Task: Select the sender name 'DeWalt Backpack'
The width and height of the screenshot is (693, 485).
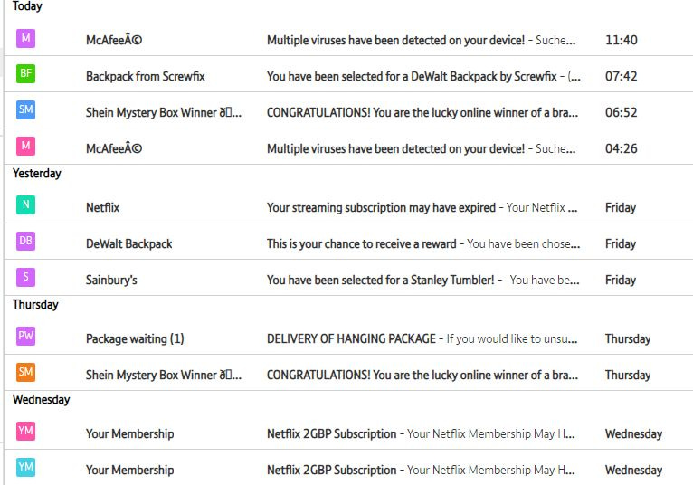Action: (x=129, y=243)
